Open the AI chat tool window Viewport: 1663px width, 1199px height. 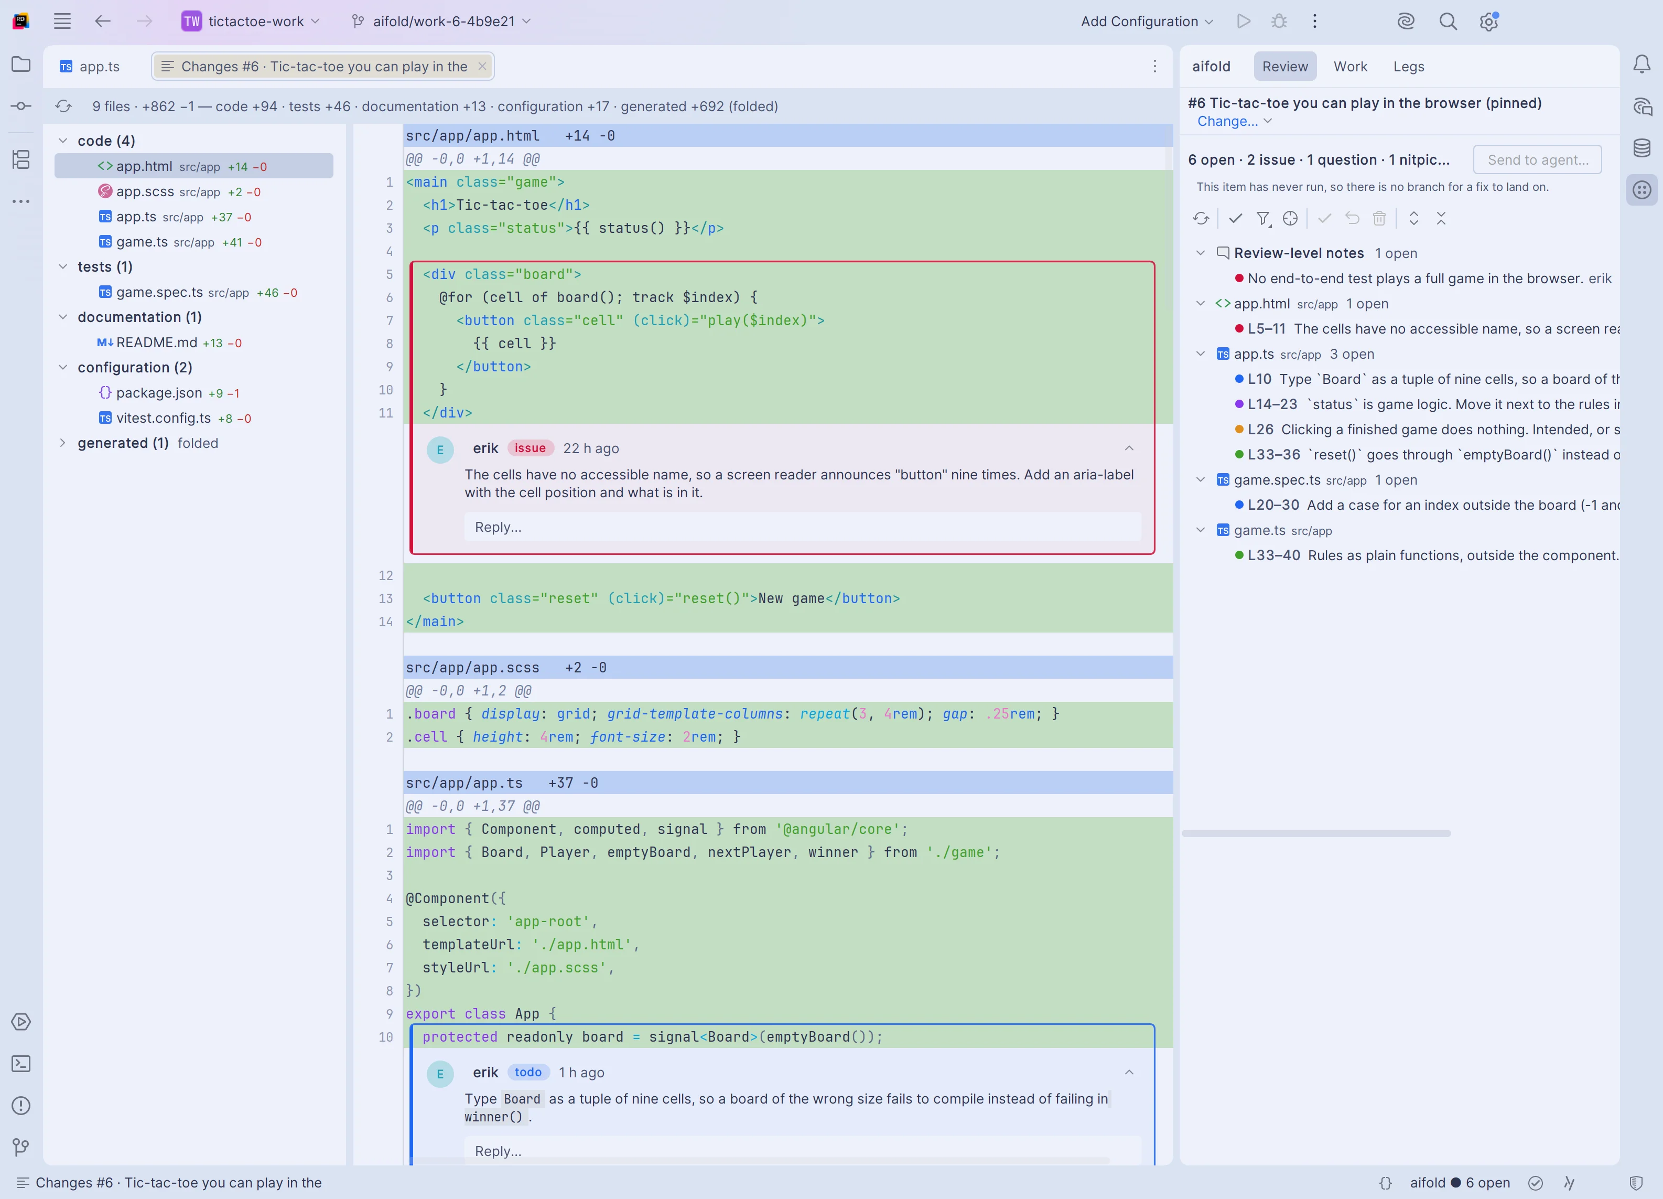coord(1642,107)
